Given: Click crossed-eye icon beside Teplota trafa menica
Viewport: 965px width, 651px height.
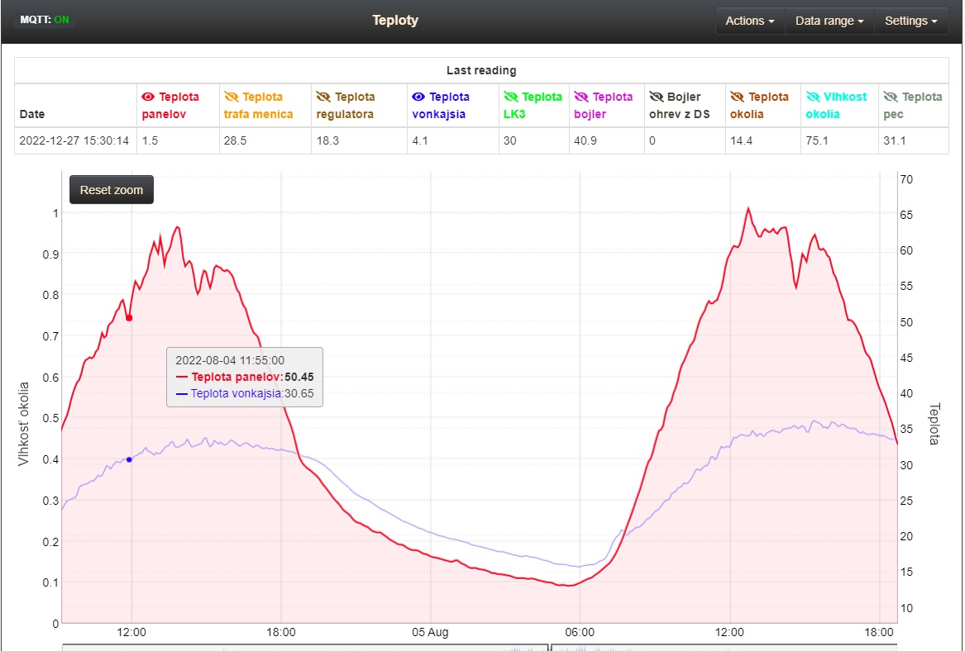Looking at the screenshot, I should (231, 97).
